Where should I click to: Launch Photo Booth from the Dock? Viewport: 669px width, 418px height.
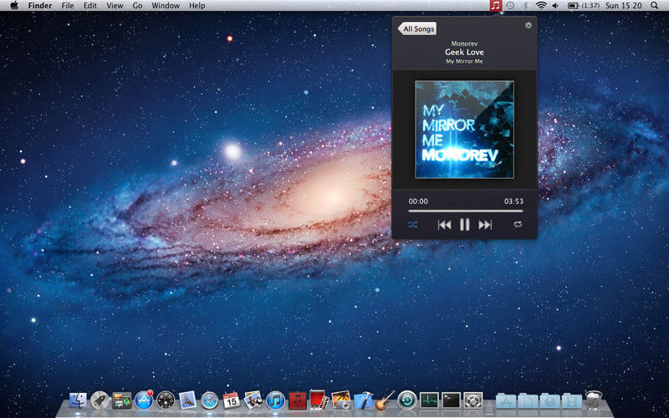tap(319, 400)
